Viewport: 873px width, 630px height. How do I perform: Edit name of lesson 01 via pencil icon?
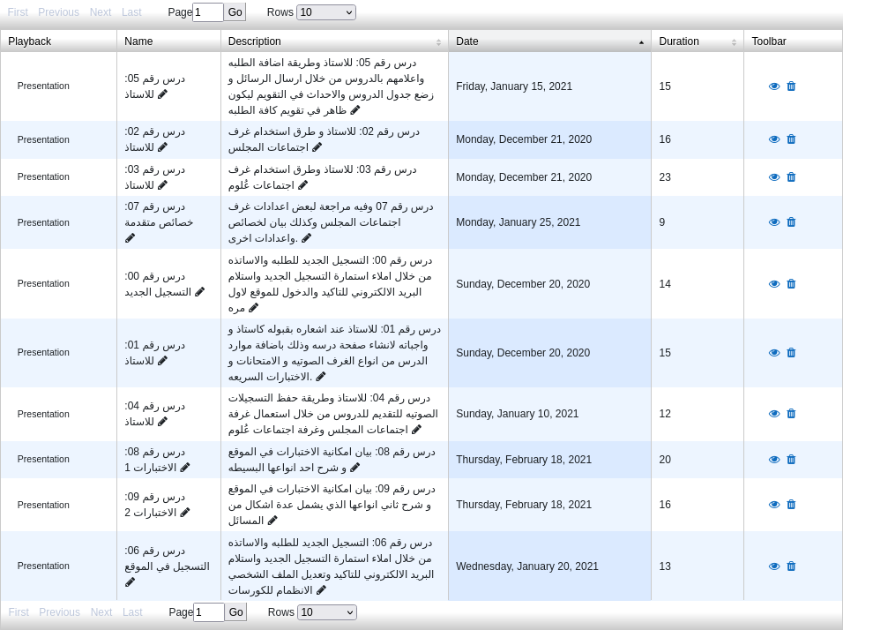point(162,360)
